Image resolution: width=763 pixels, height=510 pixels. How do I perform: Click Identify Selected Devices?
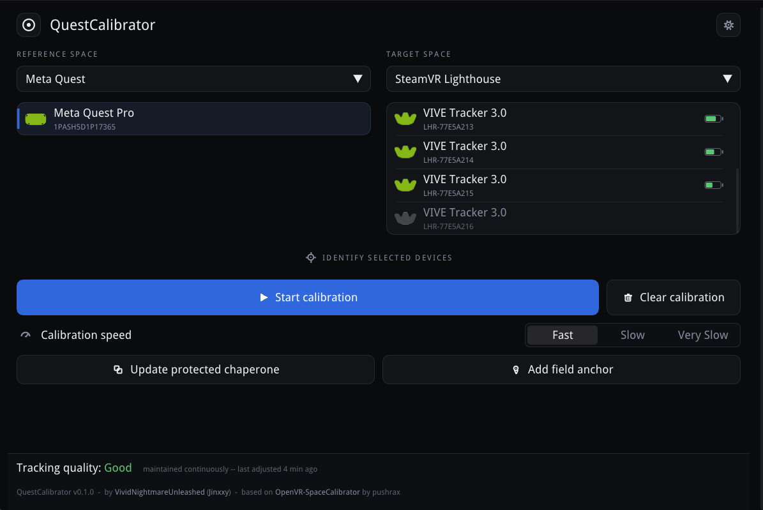click(x=379, y=257)
